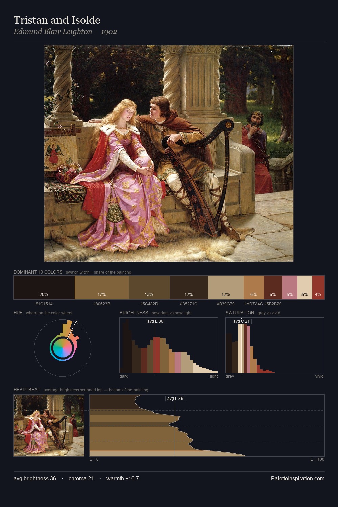This screenshot has width=338, height=507.
Task: Click 'where on the color wheel' caption
Action: pos(49,313)
